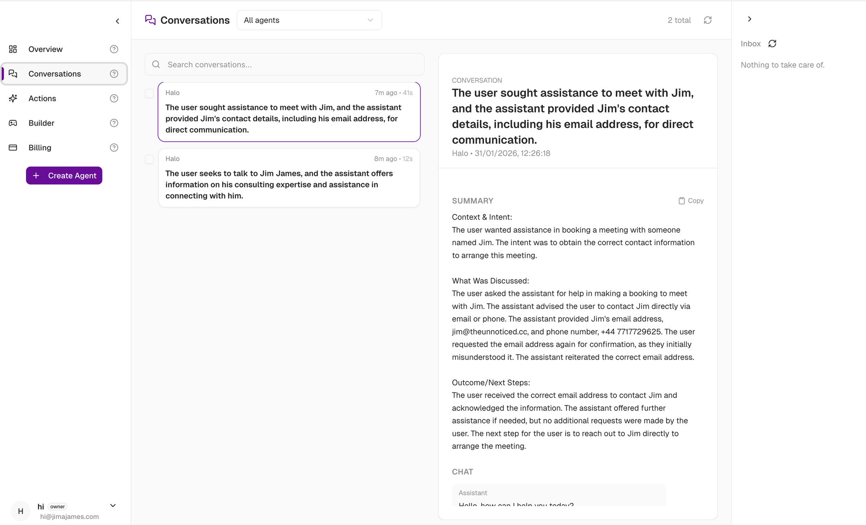The image size is (866, 525).
Task: Copy the conversation summary
Action: tap(691, 201)
